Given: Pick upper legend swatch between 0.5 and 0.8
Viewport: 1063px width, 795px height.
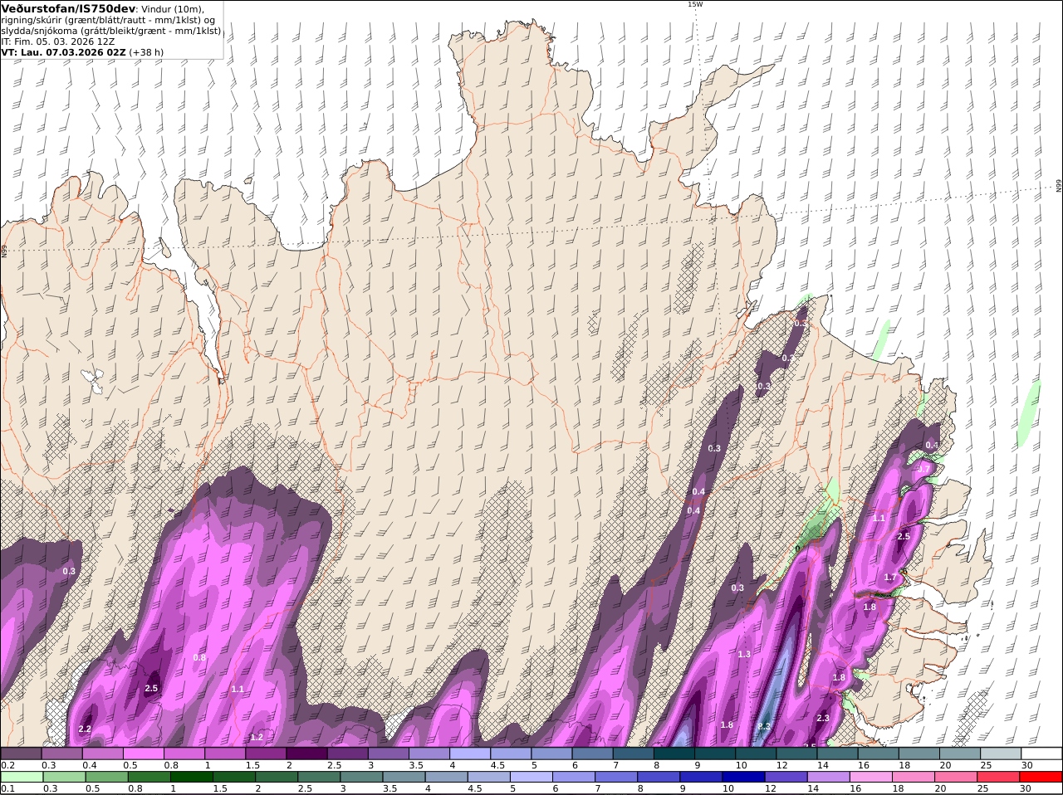Looking at the screenshot, I should coord(143,753).
